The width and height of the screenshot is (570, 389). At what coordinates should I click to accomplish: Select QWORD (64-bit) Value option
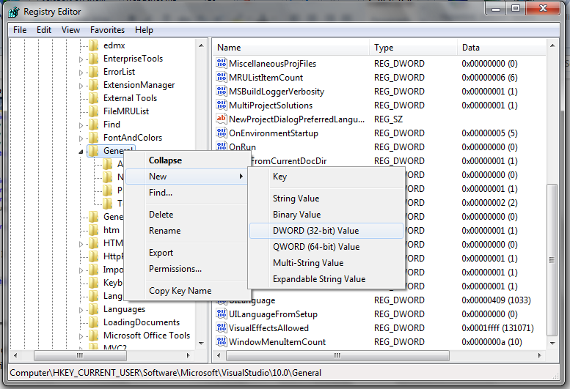coord(326,247)
